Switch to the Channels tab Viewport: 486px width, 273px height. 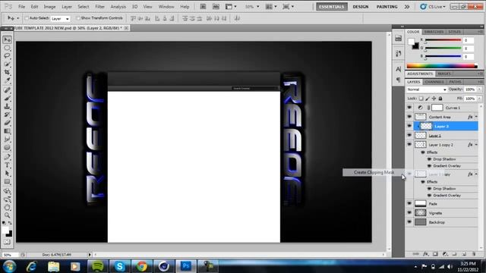click(x=434, y=82)
